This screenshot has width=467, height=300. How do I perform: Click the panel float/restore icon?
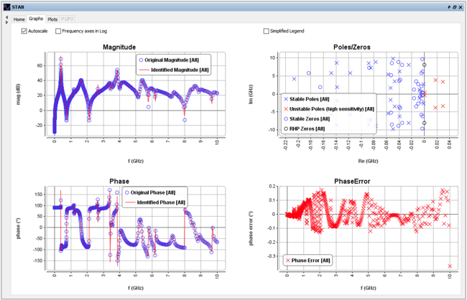click(454, 7)
